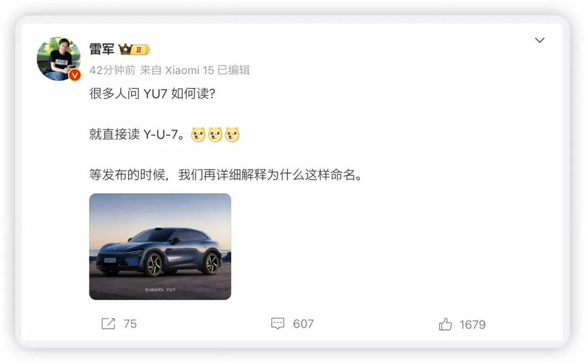Click the repost count 75
Viewport: 585px width, 363px height.
point(130,324)
